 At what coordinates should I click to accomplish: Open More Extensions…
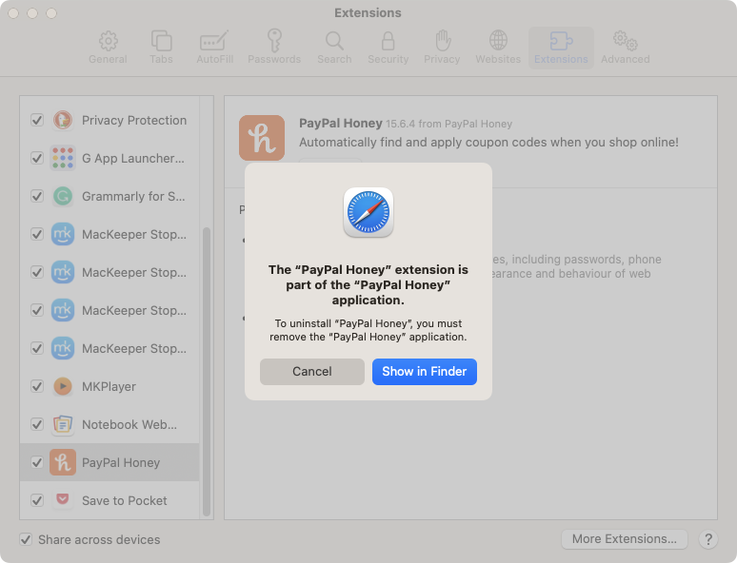(625, 539)
